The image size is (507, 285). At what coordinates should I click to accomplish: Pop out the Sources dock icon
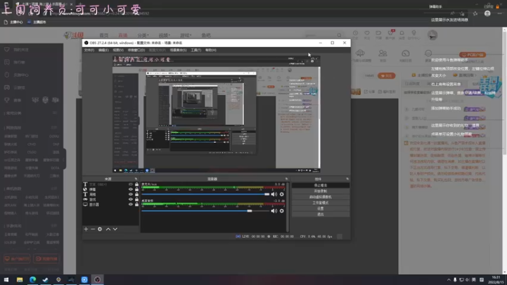point(136,179)
